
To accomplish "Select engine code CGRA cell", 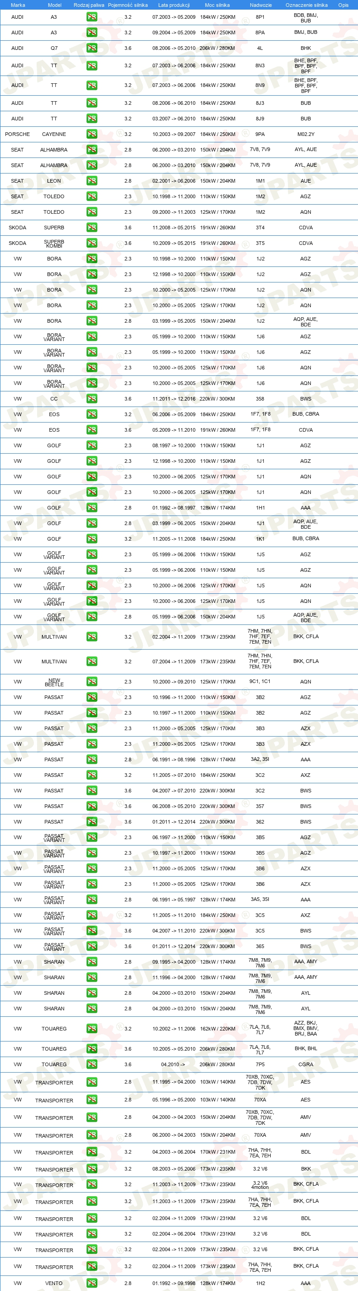I will coord(306,1064).
